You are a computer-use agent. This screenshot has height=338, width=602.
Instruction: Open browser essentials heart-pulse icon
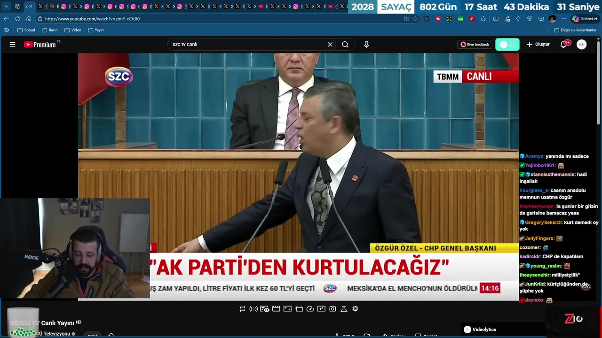pos(530,19)
